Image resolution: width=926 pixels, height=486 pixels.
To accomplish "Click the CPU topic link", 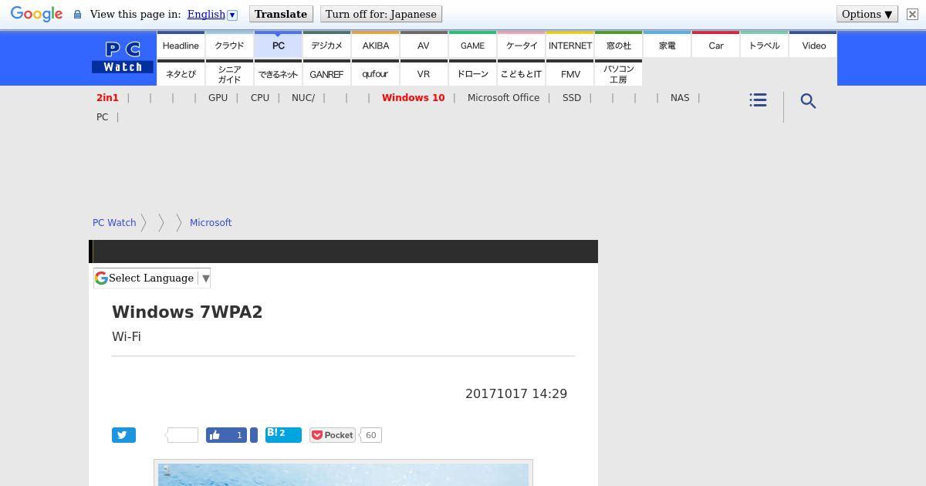I will (x=260, y=98).
